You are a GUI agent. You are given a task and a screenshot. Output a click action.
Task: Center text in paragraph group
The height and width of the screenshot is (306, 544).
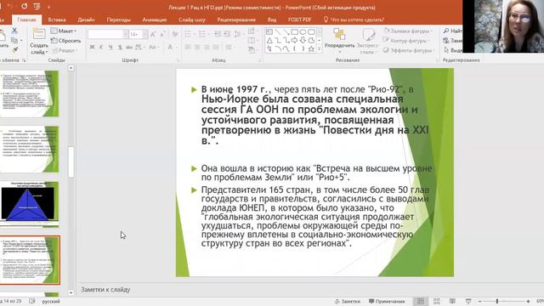click(197, 47)
